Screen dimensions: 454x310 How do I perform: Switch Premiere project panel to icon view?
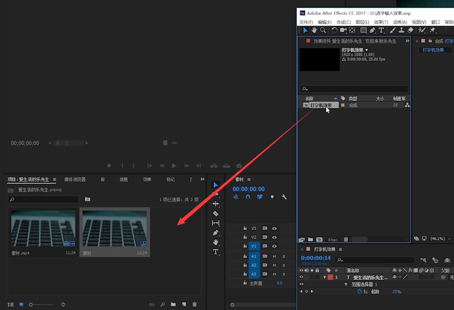(x=21, y=304)
